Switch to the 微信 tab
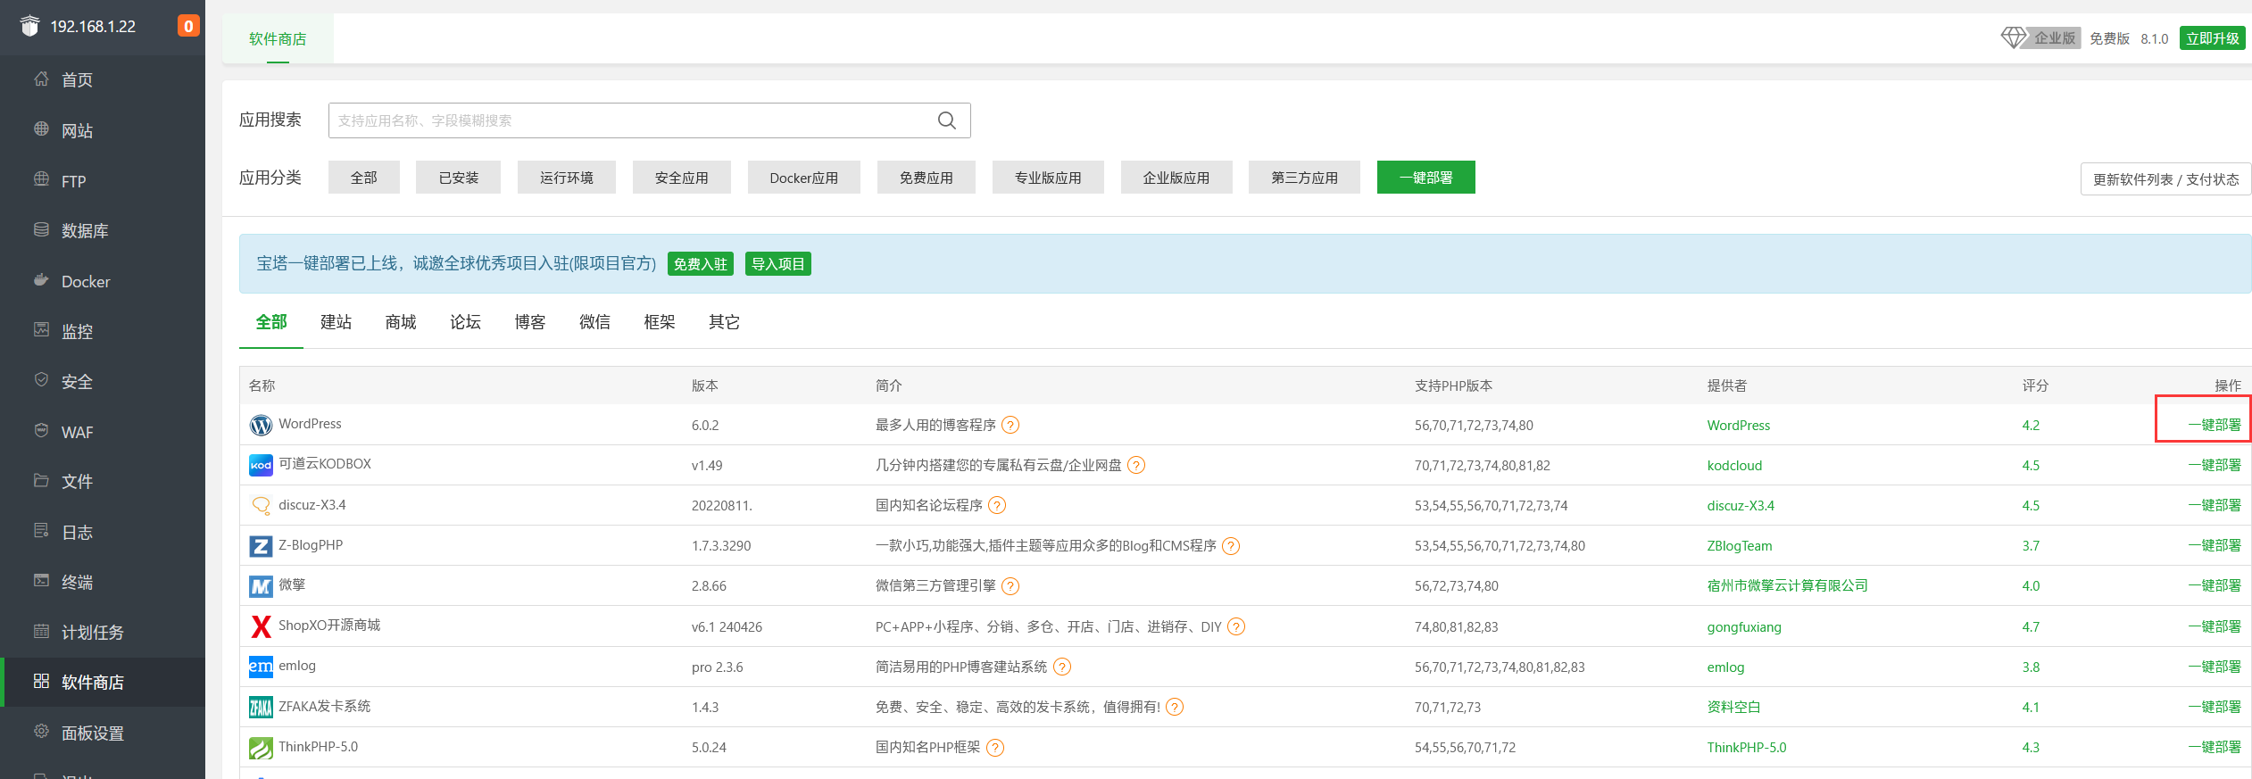The image size is (2252, 779). pyautogui.click(x=594, y=322)
